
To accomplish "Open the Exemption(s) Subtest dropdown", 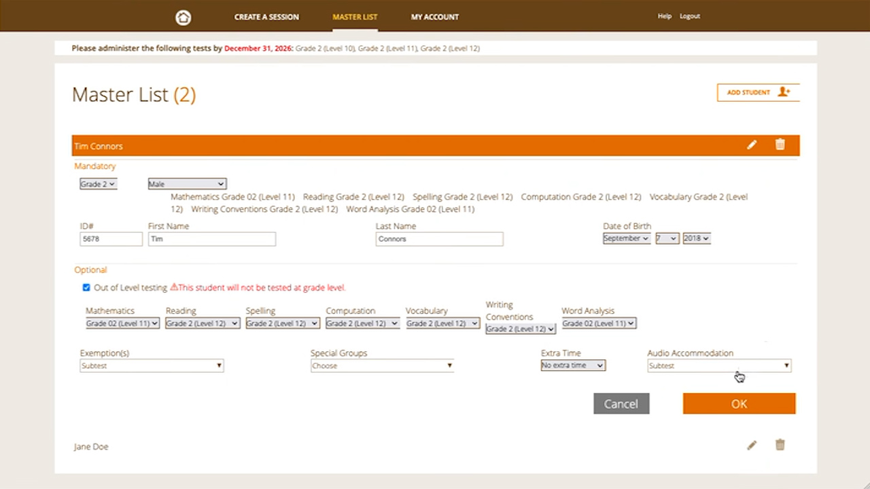I will coord(151,366).
